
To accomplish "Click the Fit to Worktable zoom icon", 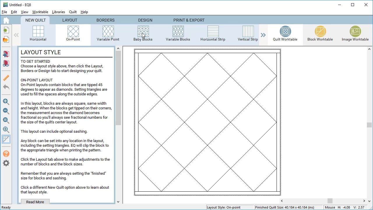I will point(6,130).
